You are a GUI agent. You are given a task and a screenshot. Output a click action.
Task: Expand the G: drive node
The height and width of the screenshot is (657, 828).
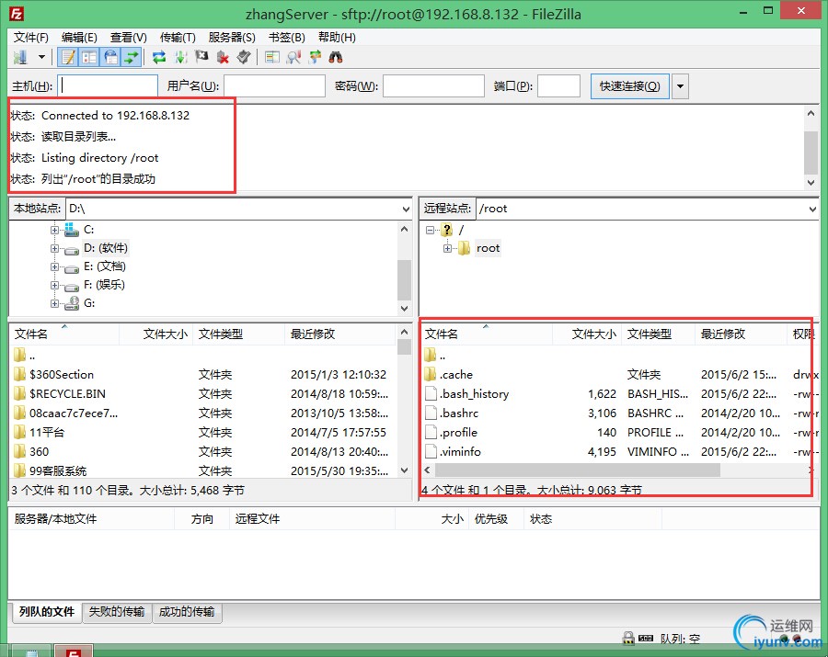click(54, 303)
